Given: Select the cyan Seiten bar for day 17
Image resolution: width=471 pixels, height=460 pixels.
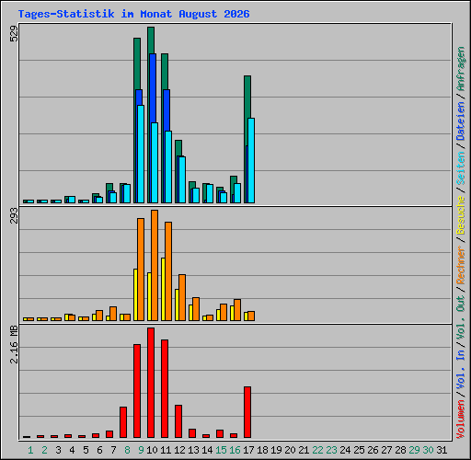Looking at the screenshot, I should coord(251,160).
